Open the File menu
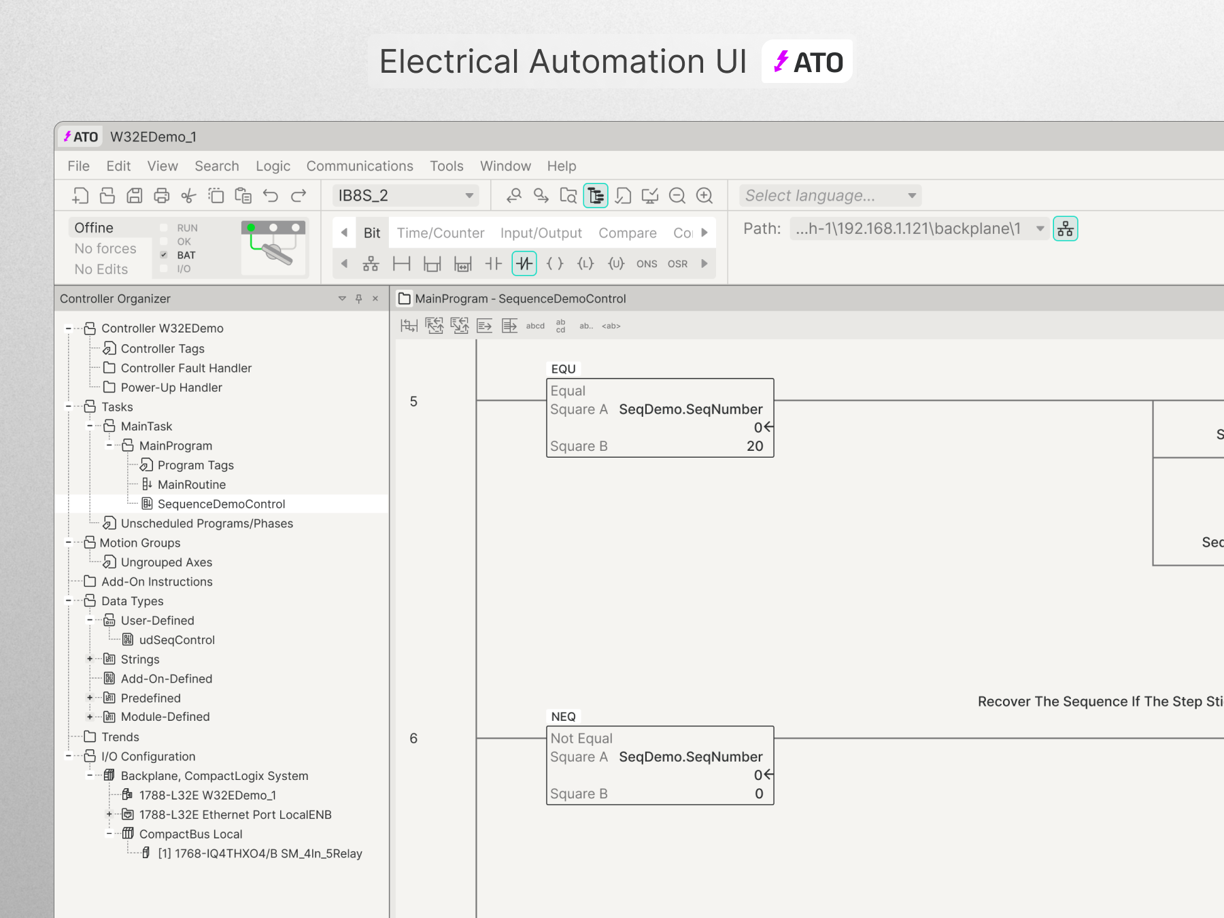The width and height of the screenshot is (1224, 918). coord(78,166)
